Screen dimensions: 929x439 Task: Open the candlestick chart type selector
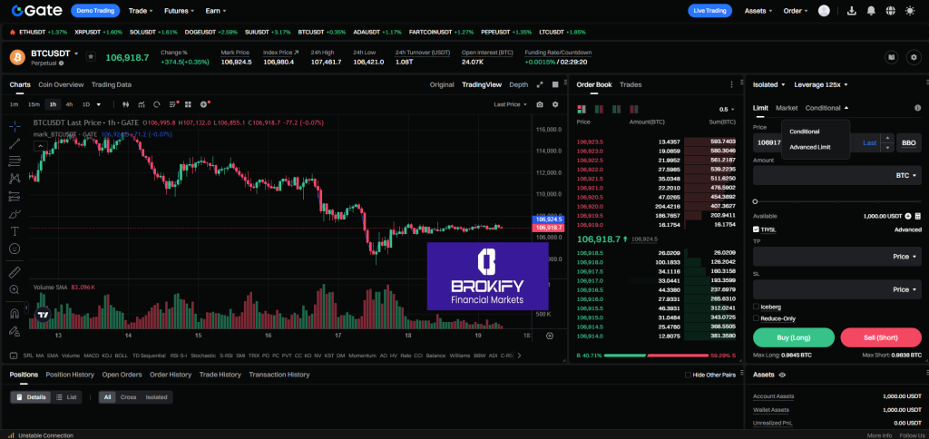125,104
